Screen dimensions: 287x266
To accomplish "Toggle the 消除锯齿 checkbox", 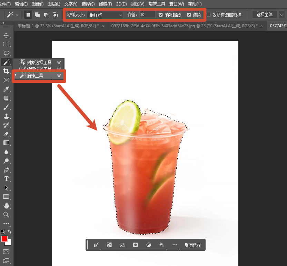I will pyautogui.click(x=160, y=15).
